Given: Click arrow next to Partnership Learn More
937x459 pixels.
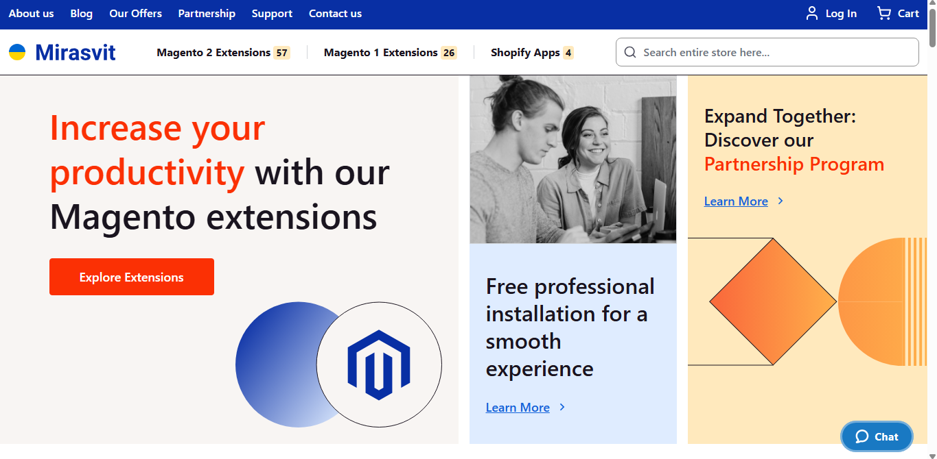Looking at the screenshot, I should (x=780, y=201).
